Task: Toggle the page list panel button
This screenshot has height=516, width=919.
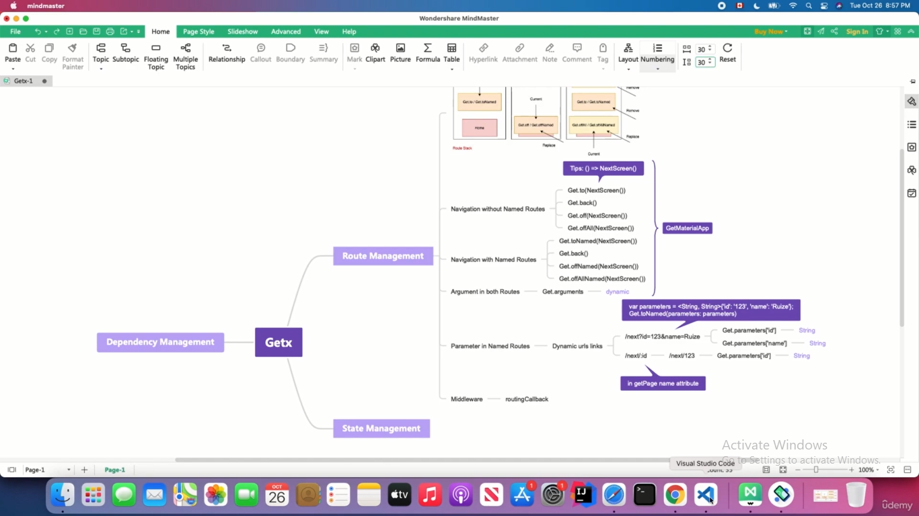Action: (x=11, y=470)
